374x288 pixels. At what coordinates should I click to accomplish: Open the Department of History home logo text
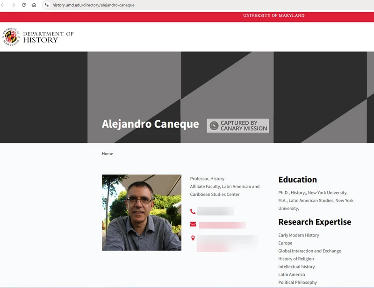(x=48, y=37)
